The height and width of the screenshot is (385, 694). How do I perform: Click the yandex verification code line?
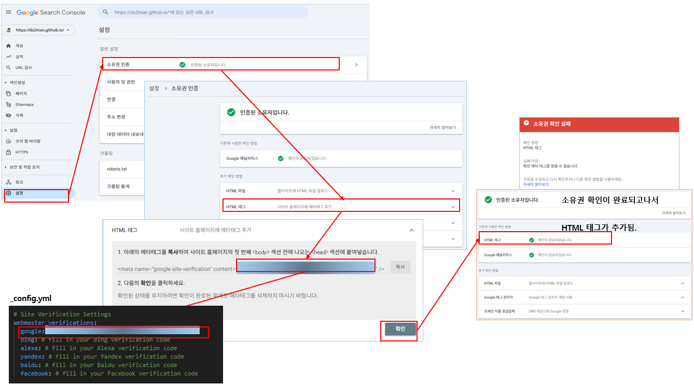(102, 357)
